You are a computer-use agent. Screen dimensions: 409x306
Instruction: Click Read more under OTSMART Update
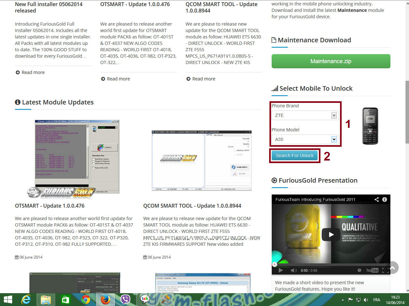point(115,79)
